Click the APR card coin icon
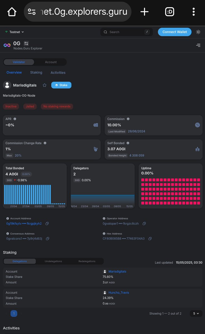Screen dimensions: 205x334 pyautogui.click(x=96, y=125)
